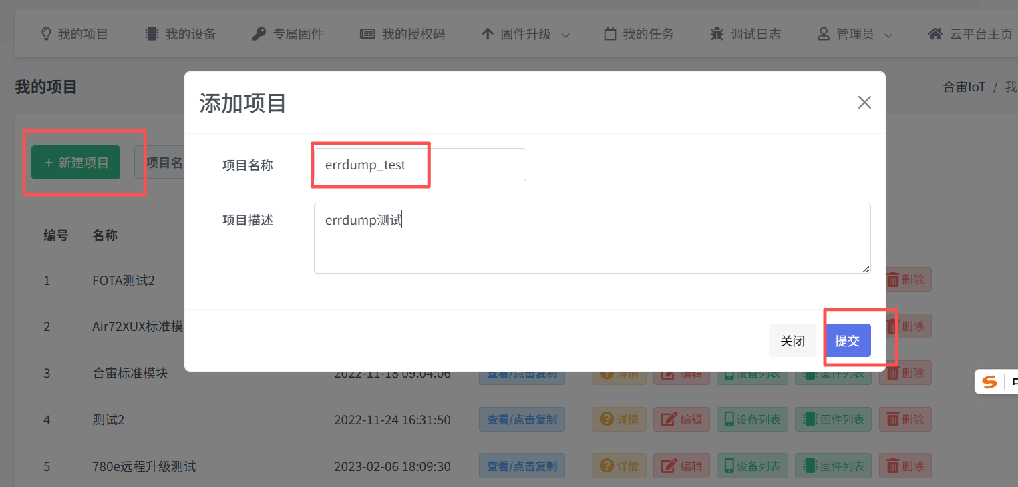
Task: Click the Sogou input method icon
Action: pyautogui.click(x=989, y=382)
